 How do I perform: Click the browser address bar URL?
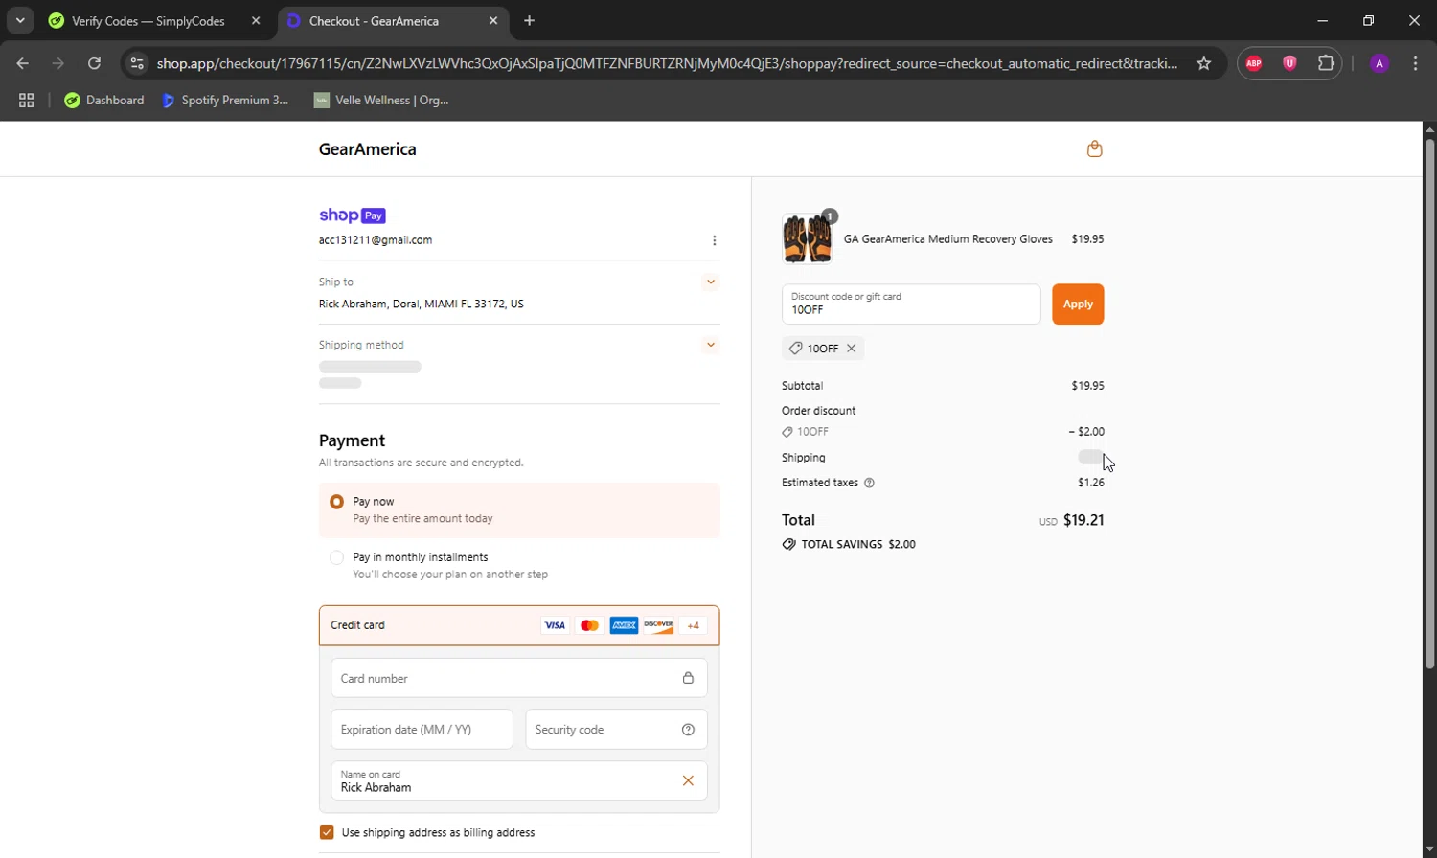(668, 63)
